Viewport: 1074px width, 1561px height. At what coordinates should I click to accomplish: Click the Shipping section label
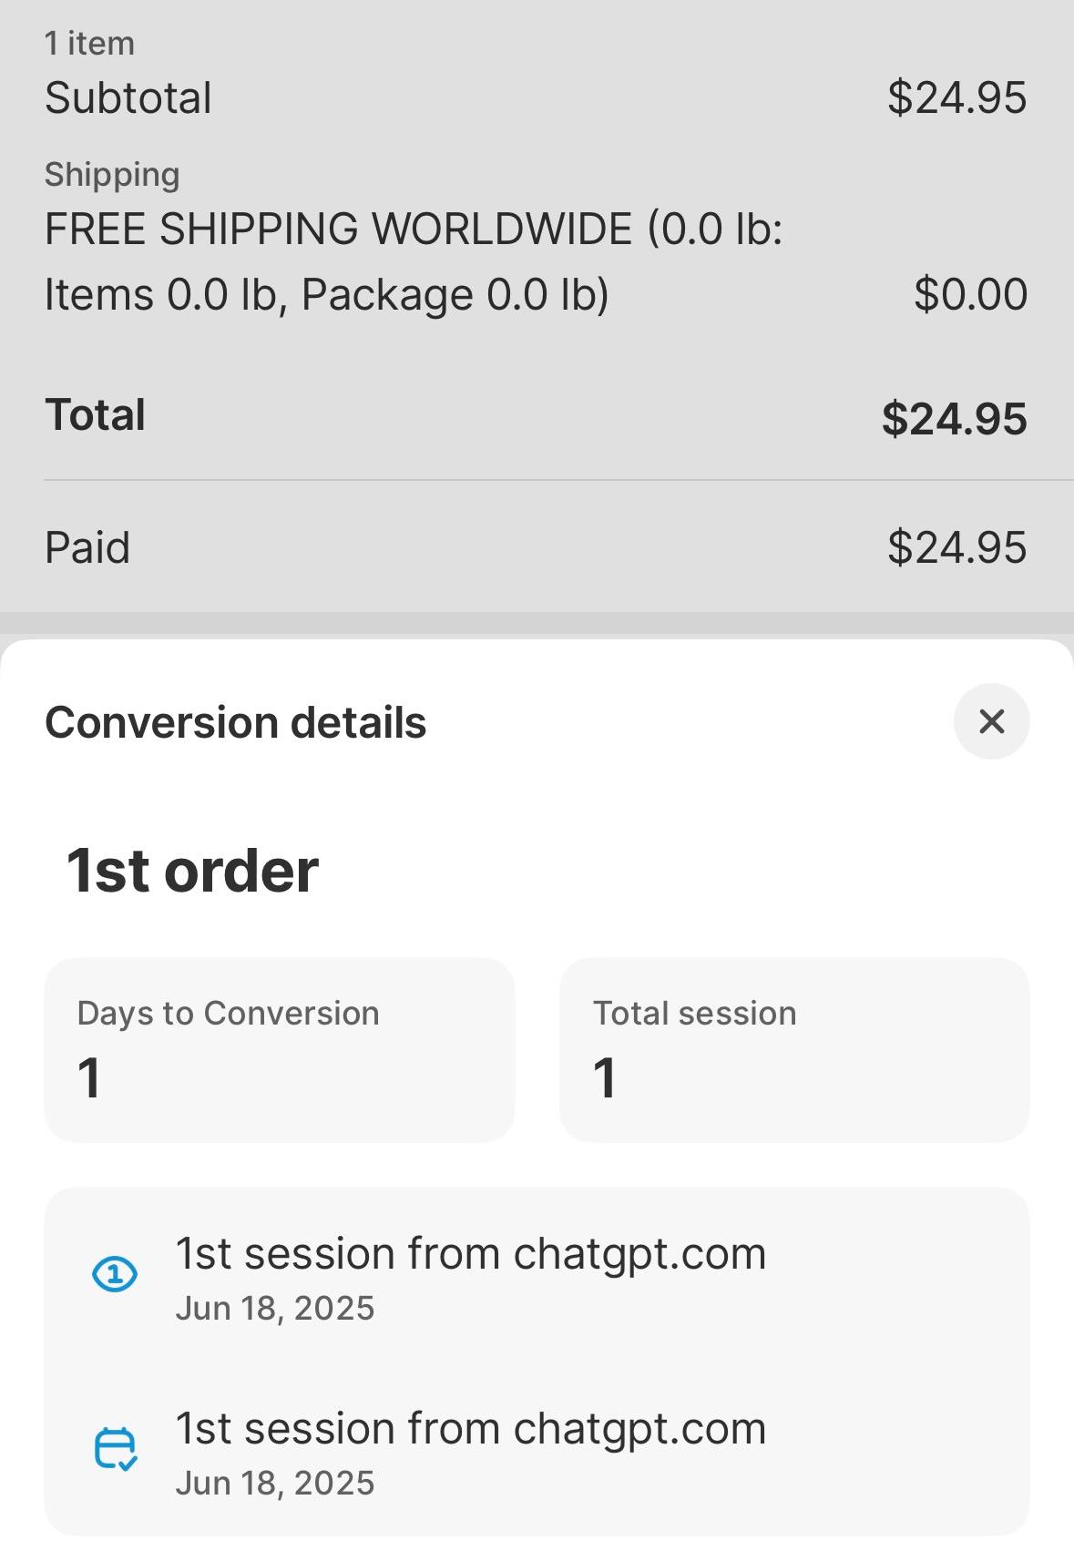111,173
